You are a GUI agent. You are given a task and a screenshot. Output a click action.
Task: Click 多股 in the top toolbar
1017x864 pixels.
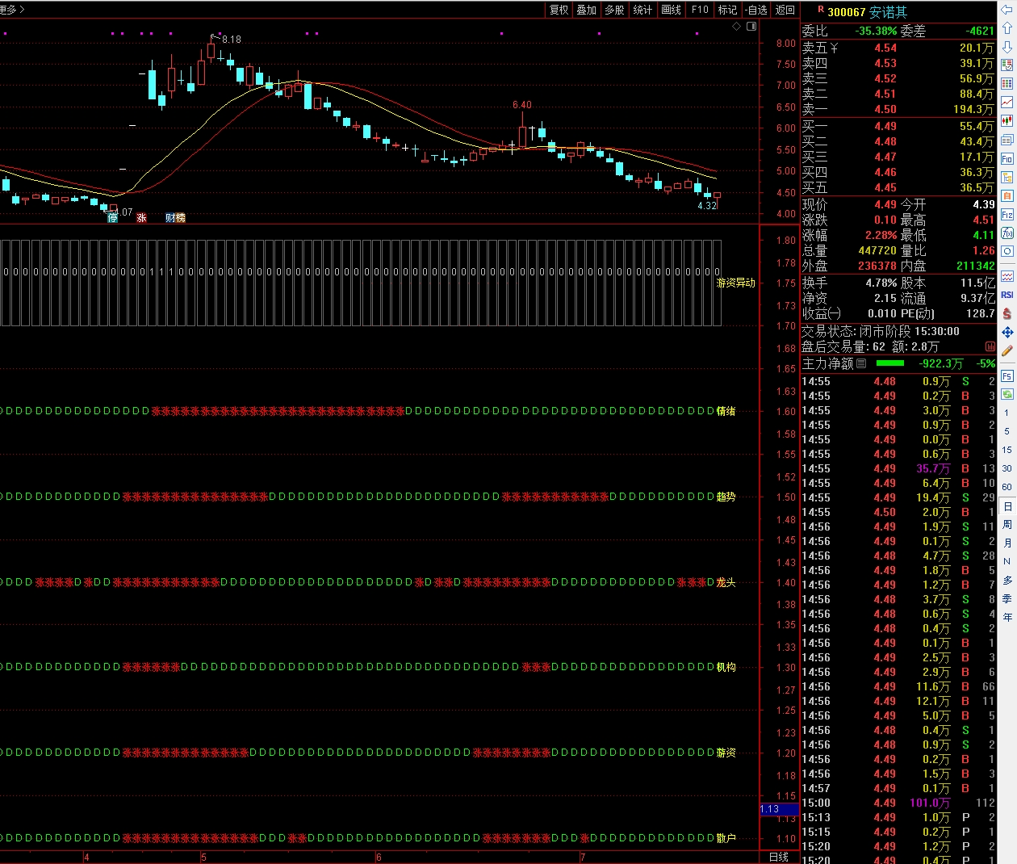point(615,10)
